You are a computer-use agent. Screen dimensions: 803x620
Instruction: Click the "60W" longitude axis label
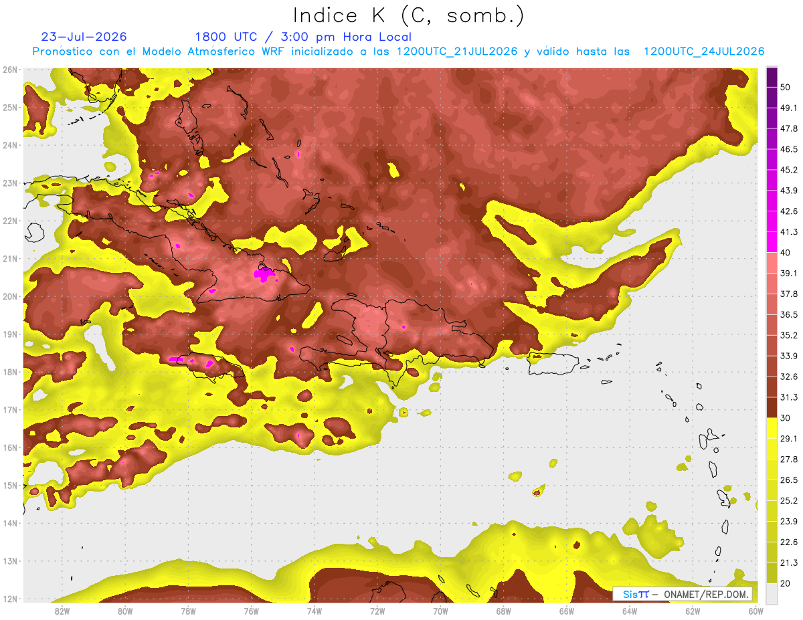[x=755, y=611]
